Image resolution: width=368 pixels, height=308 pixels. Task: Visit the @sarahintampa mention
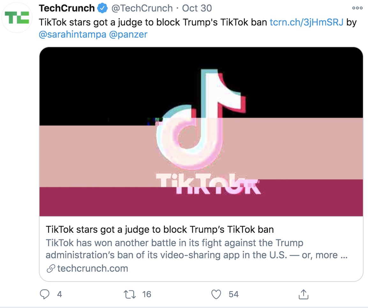pyautogui.click(x=72, y=34)
